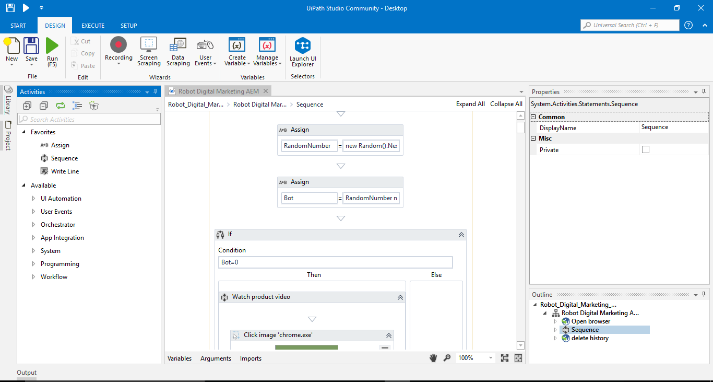Switch to the SETUP tab
Screen dimensions: 713x382
(129, 26)
